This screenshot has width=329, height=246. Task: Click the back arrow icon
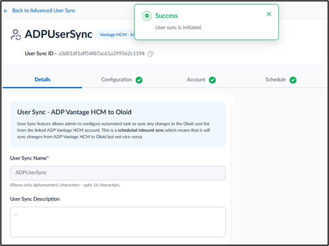pos(6,11)
